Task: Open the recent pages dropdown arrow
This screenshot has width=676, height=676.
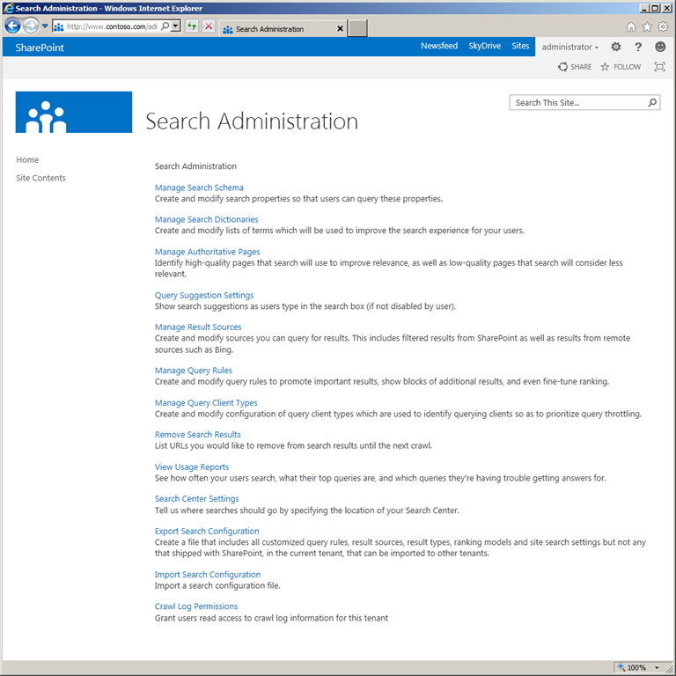Action: (45, 26)
